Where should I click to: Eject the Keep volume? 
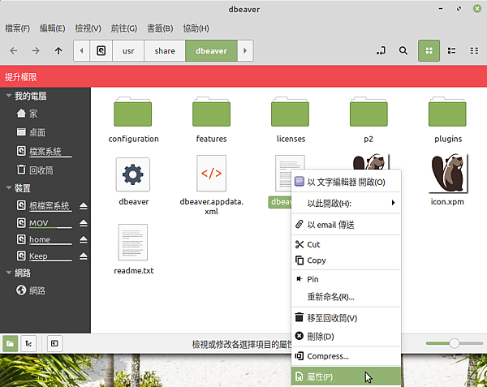(84, 256)
